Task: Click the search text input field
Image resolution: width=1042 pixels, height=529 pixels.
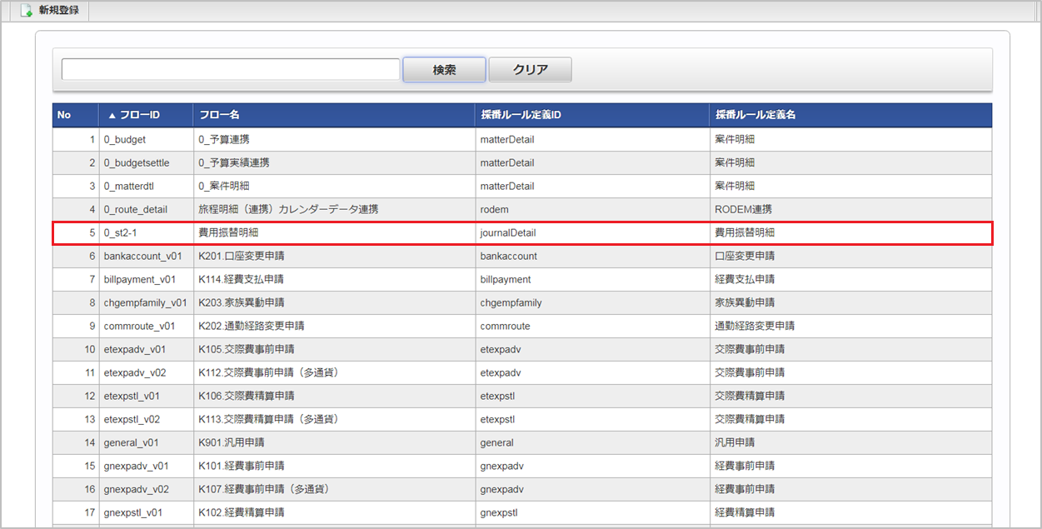Action: click(231, 70)
